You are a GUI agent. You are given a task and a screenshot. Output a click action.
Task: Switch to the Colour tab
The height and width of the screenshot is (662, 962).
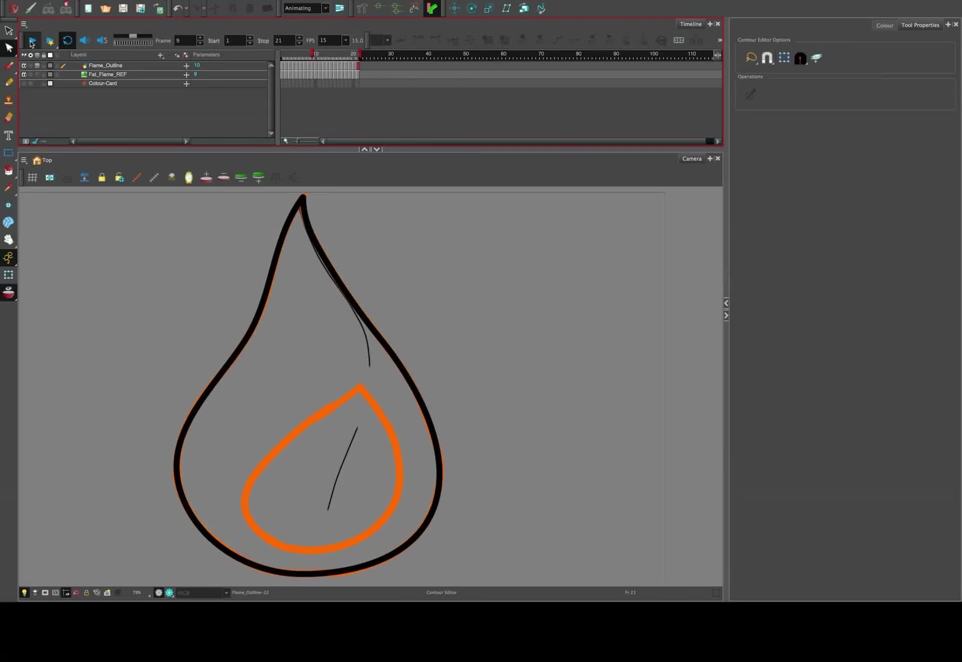(885, 25)
